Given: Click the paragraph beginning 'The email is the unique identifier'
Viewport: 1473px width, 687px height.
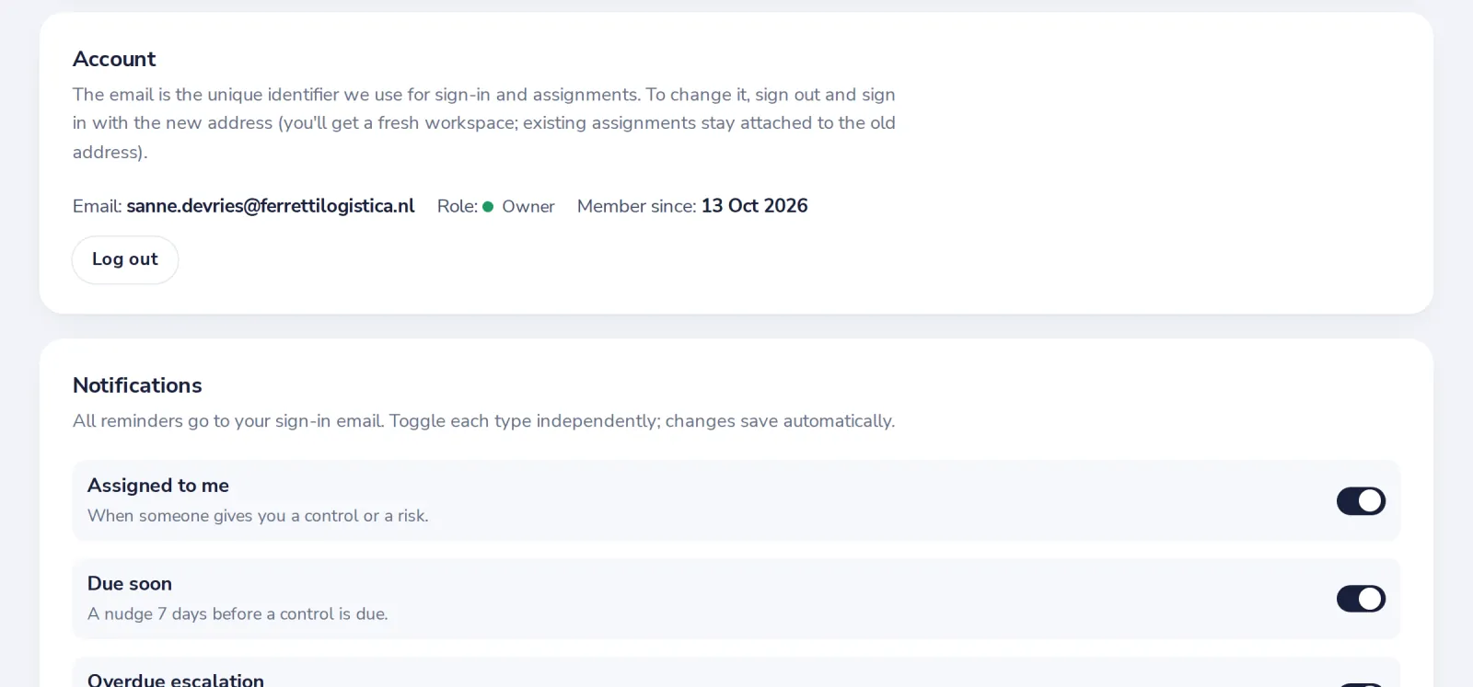Looking at the screenshot, I should coord(484,123).
